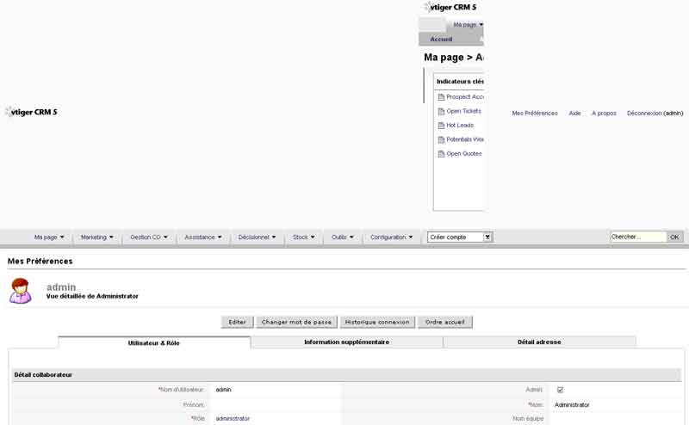
Task: Click the Hot Leads document icon
Action: coord(441,126)
